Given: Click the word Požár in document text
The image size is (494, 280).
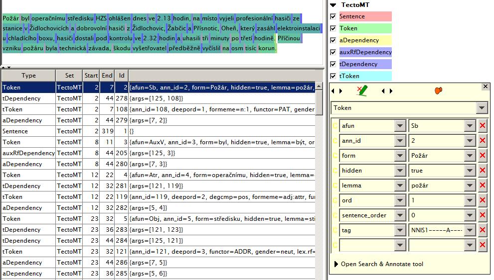Looking at the screenshot, I should 10,18.
